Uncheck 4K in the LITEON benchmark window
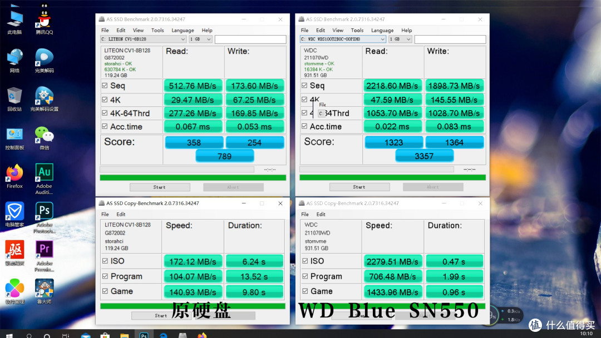Viewport: 601px width, 338px height. pyautogui.click(x=105, y=100)
